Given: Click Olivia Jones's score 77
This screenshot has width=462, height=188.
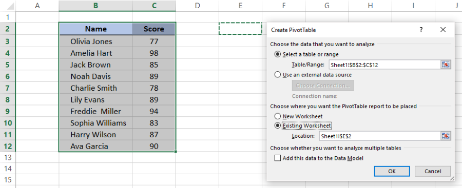Looking at the screenshot, I should coord(154,41).
